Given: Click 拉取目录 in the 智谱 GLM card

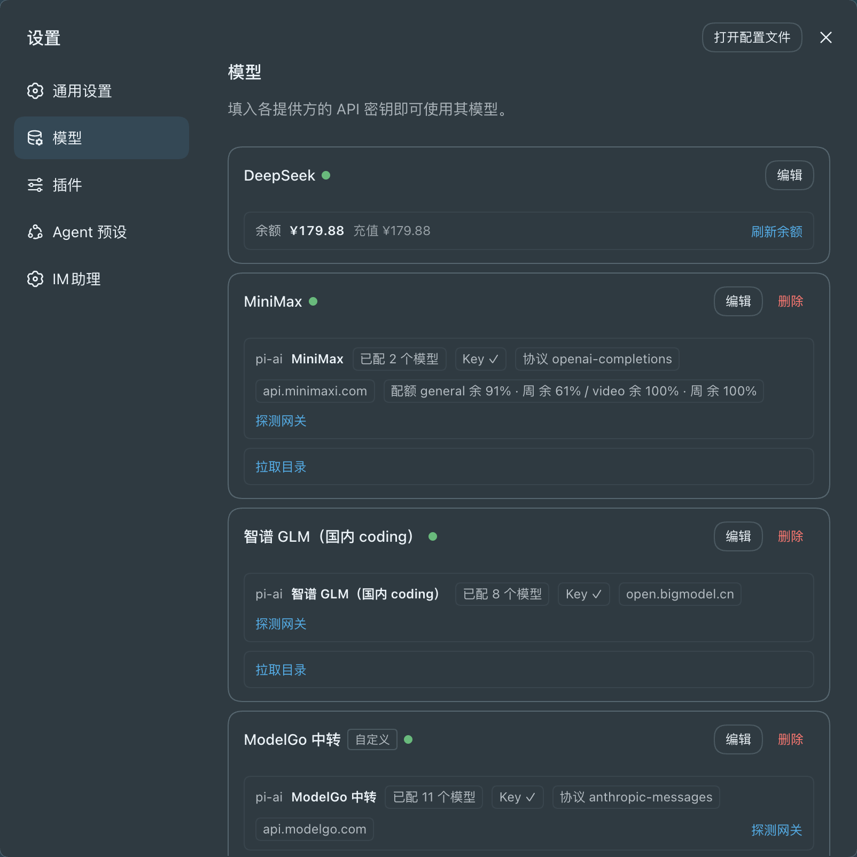Looking at the screenshot, I should click(281, 670).
